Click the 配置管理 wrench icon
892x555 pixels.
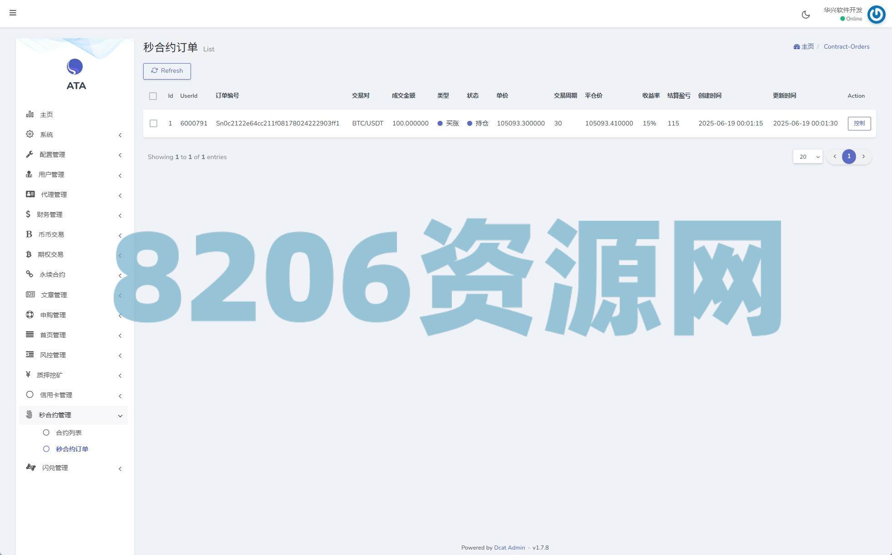tap(30, 154)
